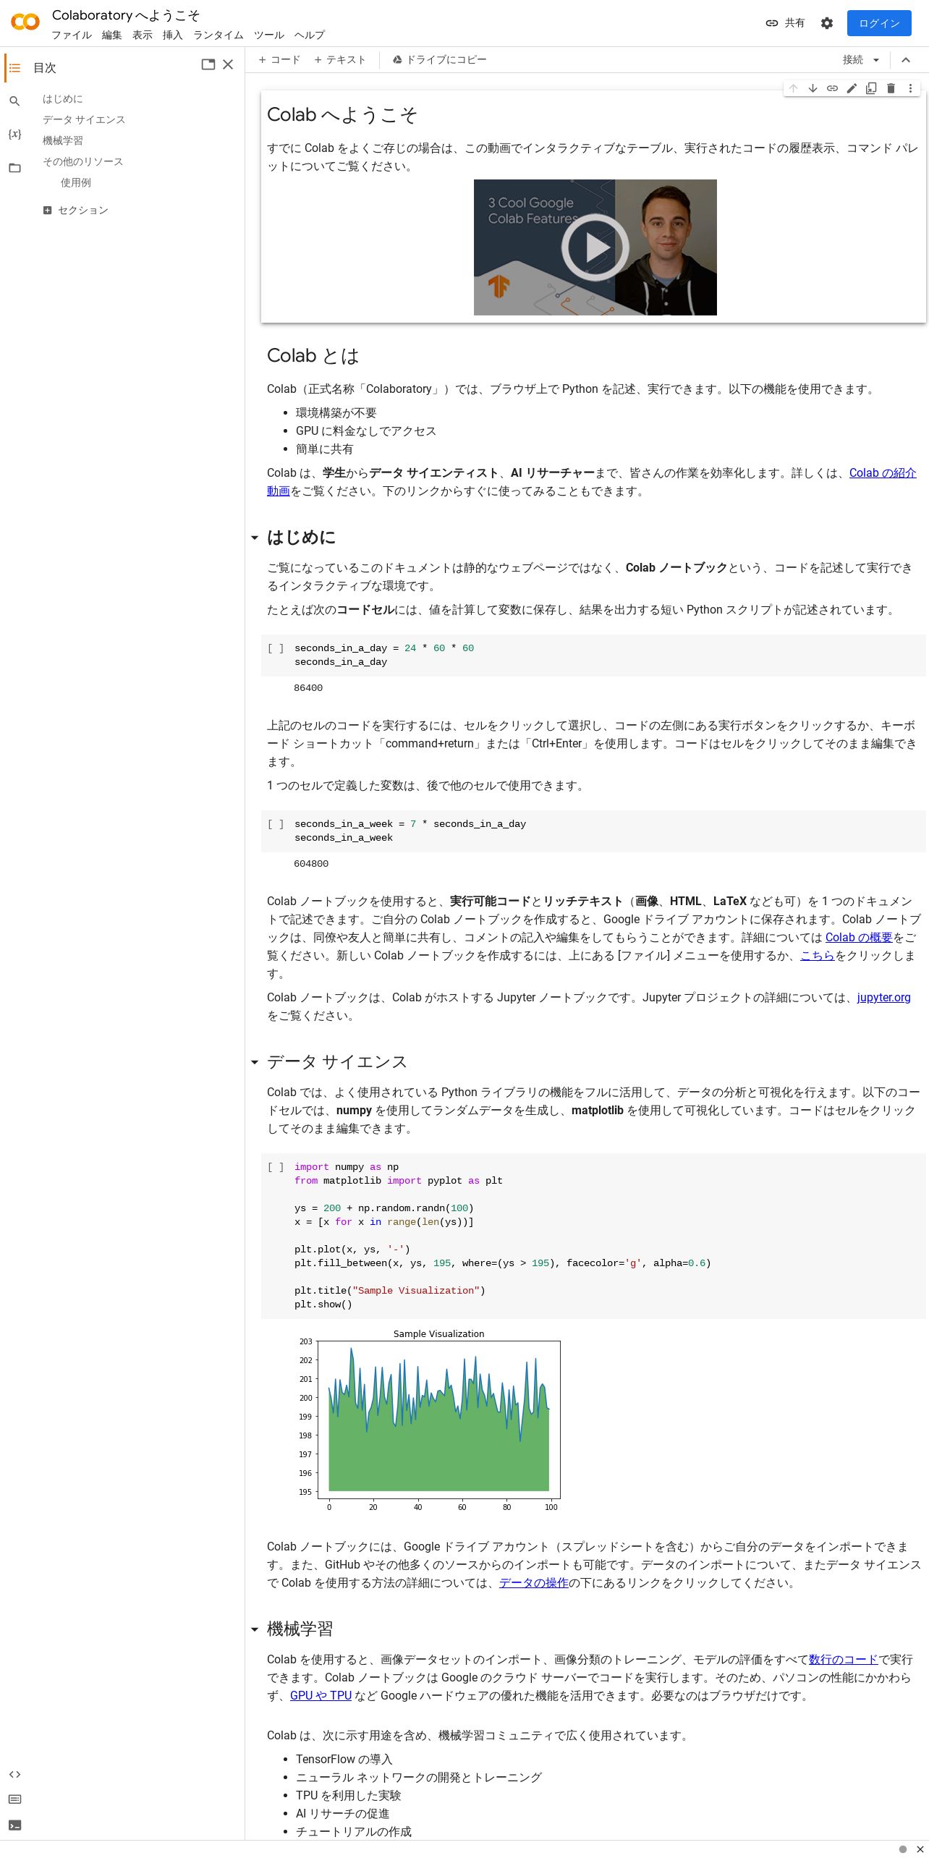This screenshot has height=1858, width=929.
Task: Go to 使用例 in table of contents
Action: click(76, 183)
